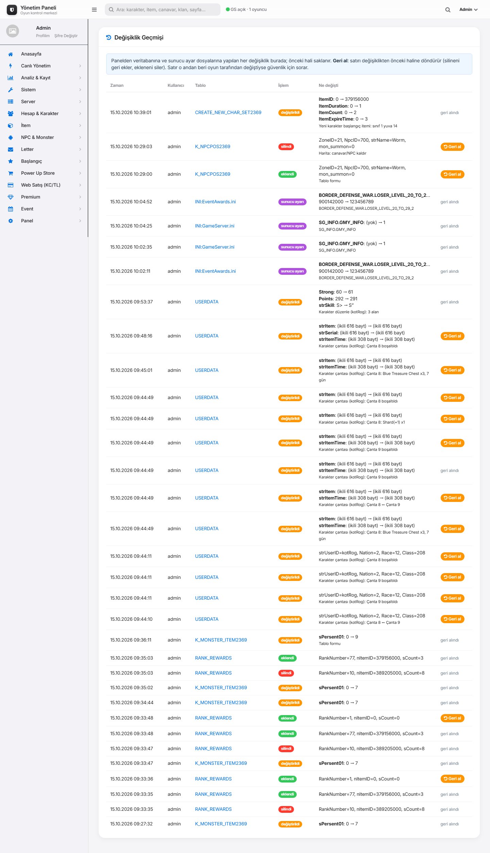Click the Hesap & Karakter users icon
Image resolution: width=490 pixels, height=853 pixels.
(x=11, y=114)
